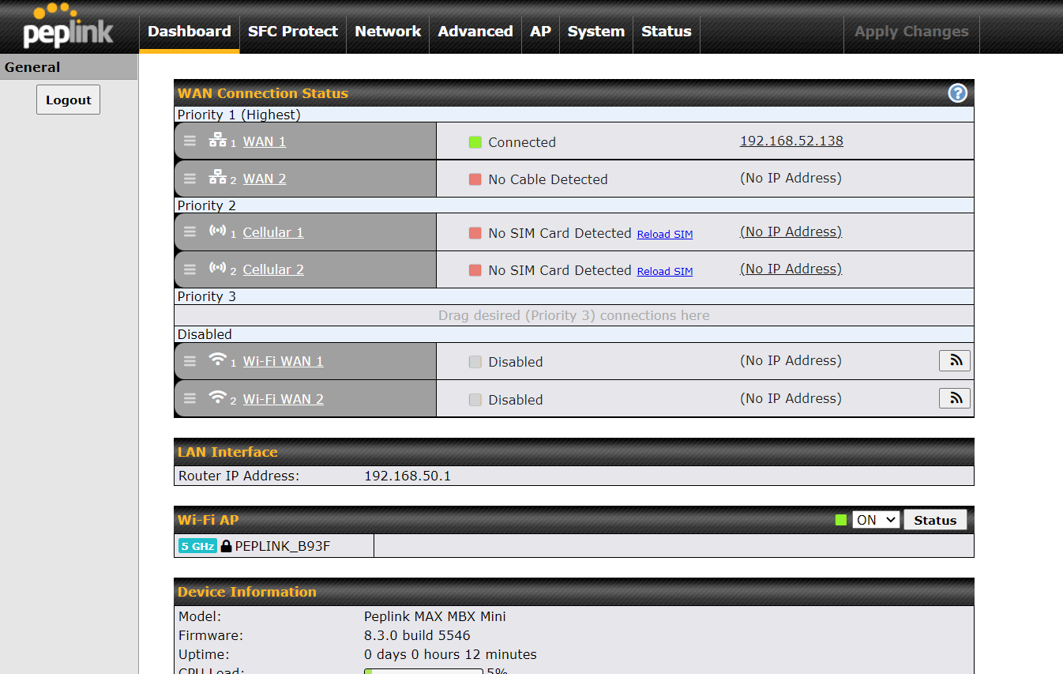Click the Wi-Fi WAN 1 wifi icon
1063x674 pixels.
pyautogui.click(x=217, y=360)
